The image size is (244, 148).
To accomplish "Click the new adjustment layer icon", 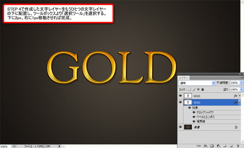I will pyautogui.click(x=218, y=146).
